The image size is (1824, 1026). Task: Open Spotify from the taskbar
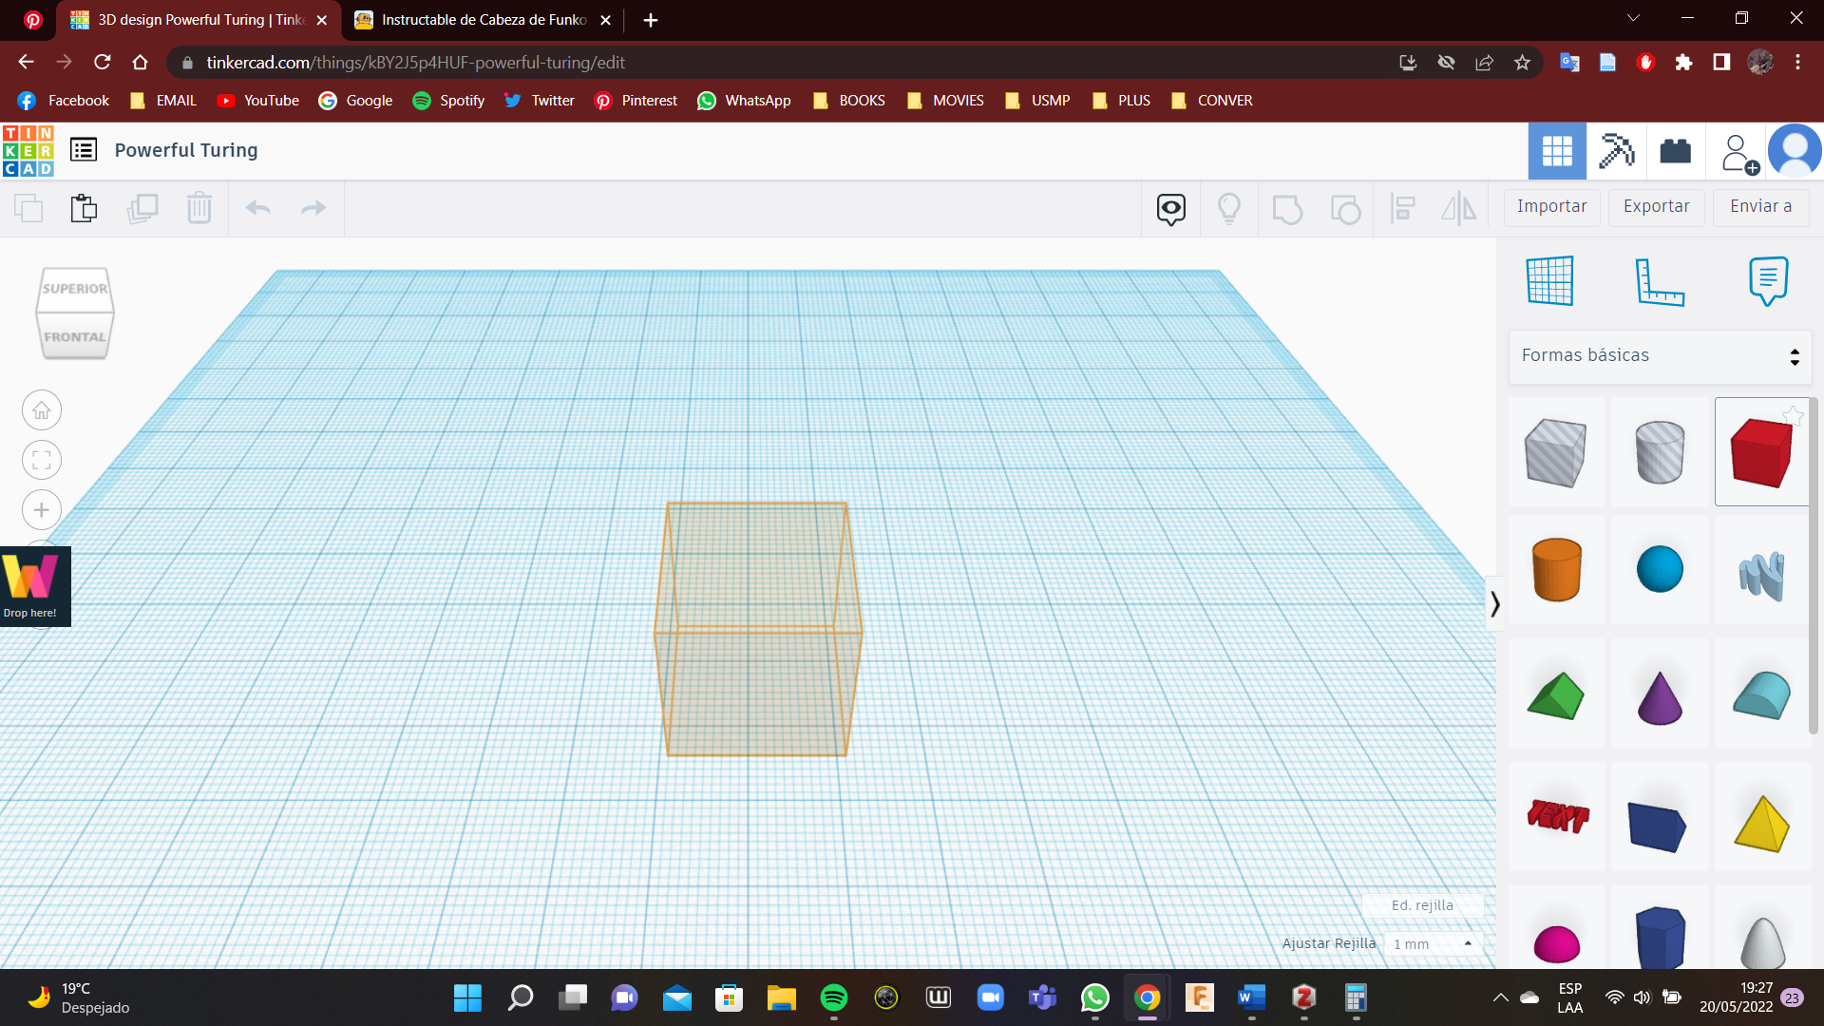click(833, 997)
